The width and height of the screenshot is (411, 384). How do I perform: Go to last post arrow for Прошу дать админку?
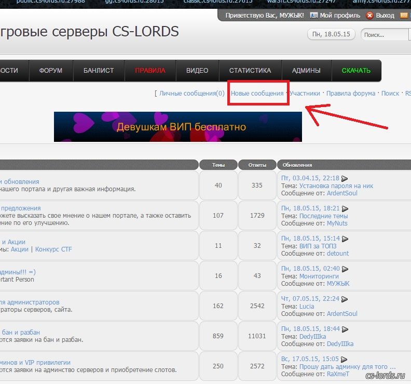click(x=344, y=360)
